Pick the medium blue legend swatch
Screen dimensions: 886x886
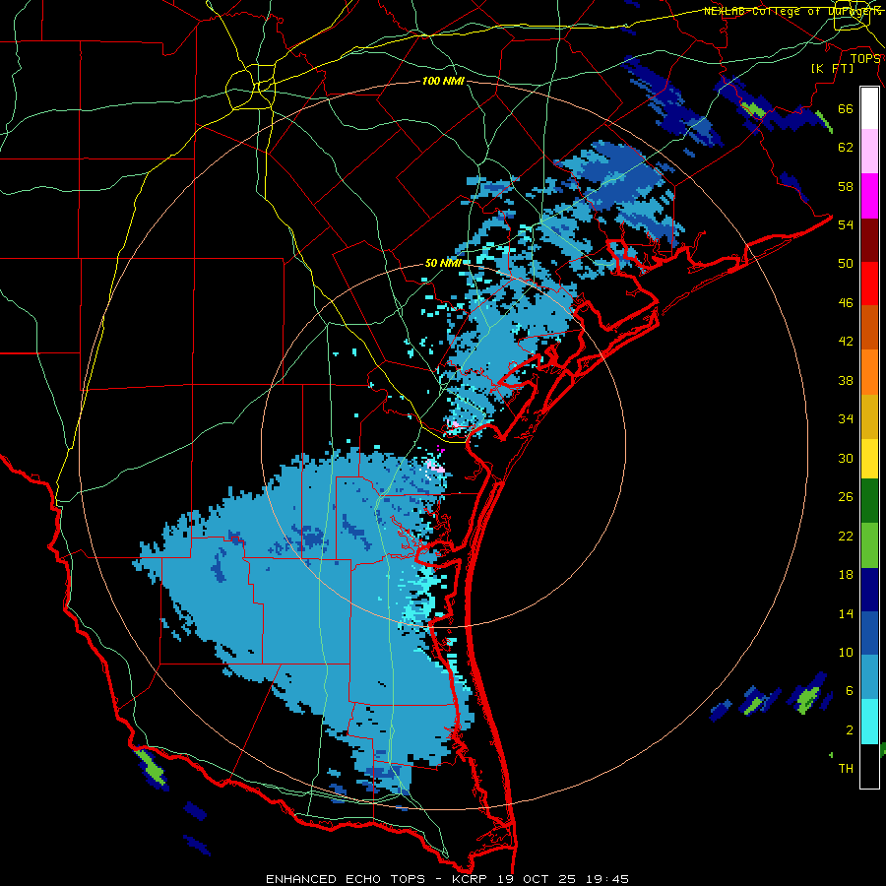coord(869,633)
